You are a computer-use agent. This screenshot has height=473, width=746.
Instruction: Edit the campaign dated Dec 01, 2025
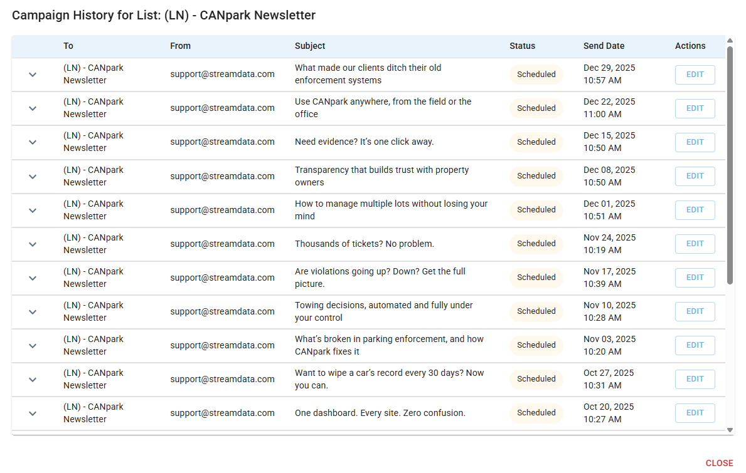695,210
